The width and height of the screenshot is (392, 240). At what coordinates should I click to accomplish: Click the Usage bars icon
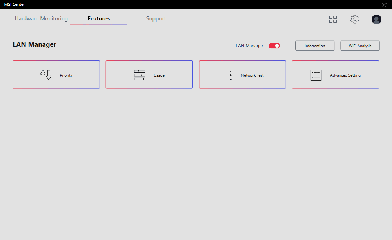(x=140, y=75)
